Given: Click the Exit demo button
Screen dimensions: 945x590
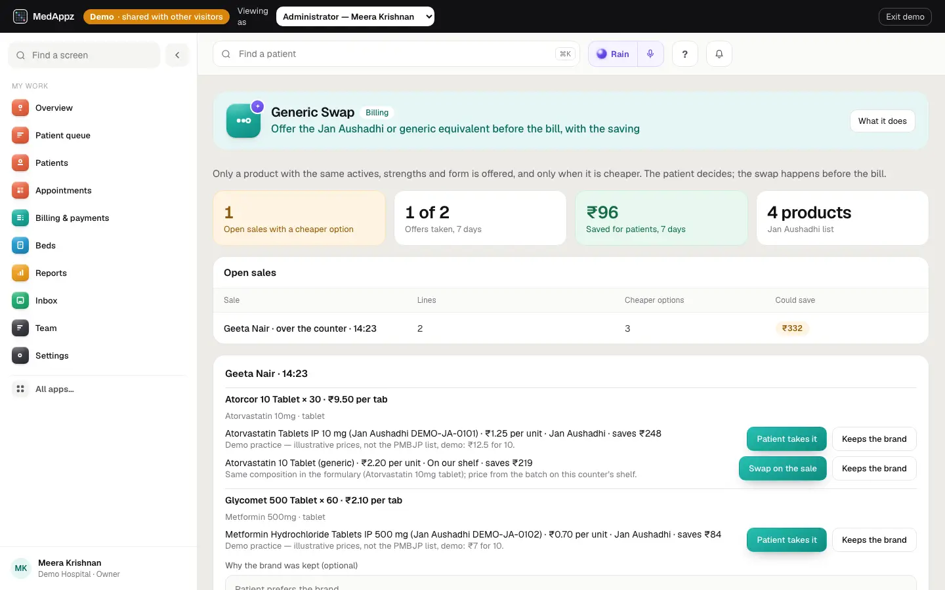Looking at the screenshot, I should 905,16.
